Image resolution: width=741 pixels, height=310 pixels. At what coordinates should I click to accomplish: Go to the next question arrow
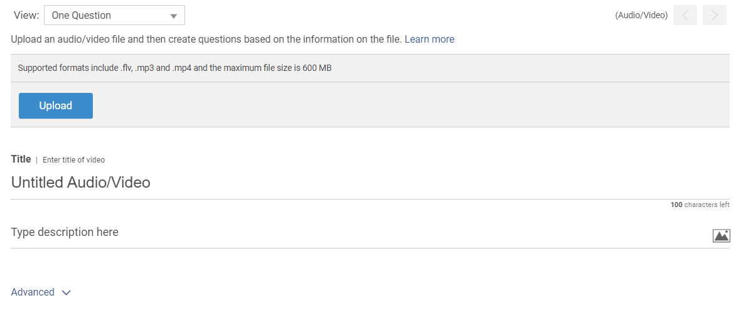[x=715, y=16]
